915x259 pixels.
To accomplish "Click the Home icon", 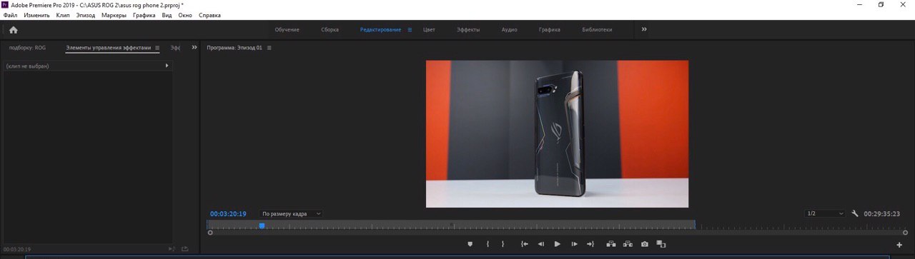I will click(x=13, y=30).
